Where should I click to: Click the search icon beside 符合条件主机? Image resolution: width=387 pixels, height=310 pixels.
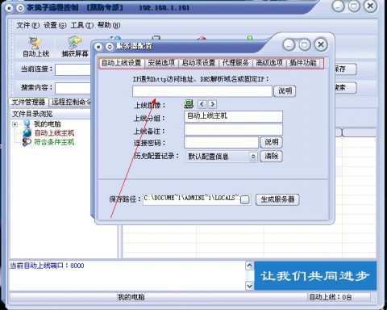[x=27, y=142]
